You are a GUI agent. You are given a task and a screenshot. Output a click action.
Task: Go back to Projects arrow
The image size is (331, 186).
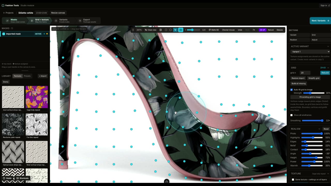point(4,13)
